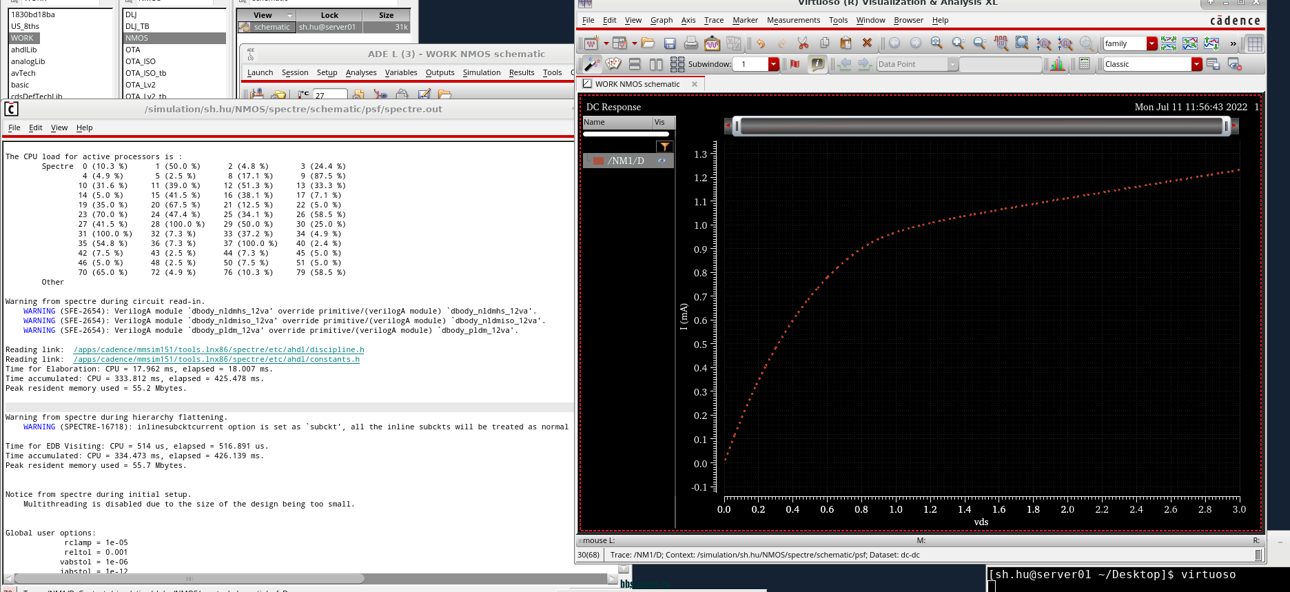Arrange subwindows in horizontal strips
1290x592 pixels.
[635, 64]
